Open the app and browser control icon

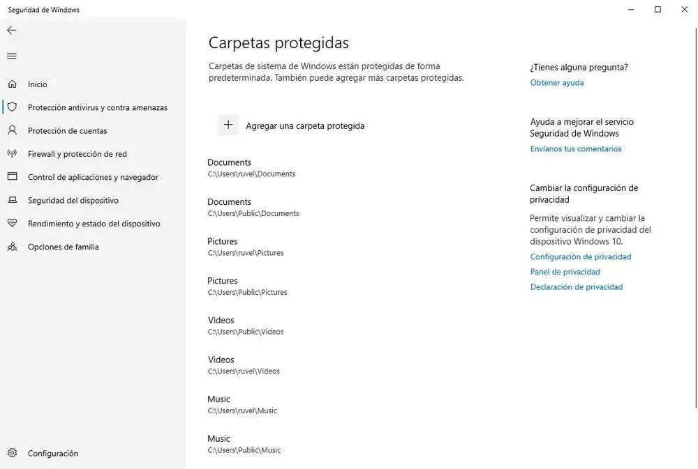pyautogui.click(x=12, y=177)
